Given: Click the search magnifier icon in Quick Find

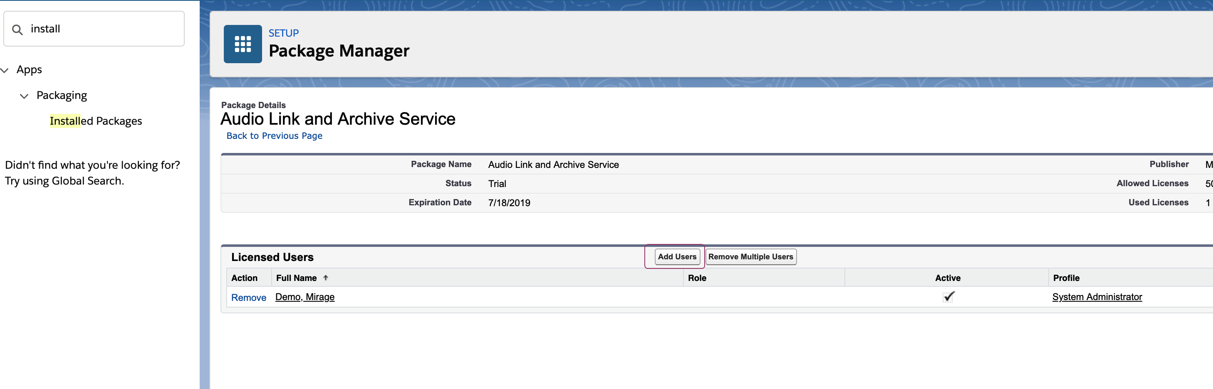Looking at the screenshot, I should coord(17,30).
